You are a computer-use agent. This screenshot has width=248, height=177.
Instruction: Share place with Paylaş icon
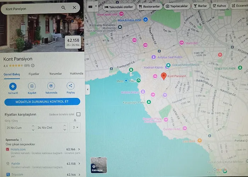click(71, 86)
